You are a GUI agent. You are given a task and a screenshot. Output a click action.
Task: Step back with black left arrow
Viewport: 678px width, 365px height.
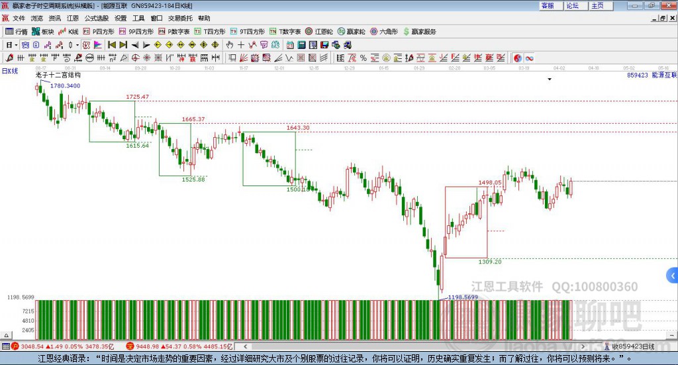pos(135,45)
